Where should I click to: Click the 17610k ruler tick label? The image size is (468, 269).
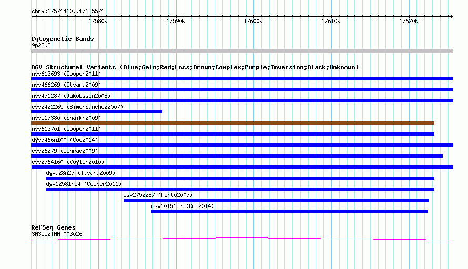(331, 21)
